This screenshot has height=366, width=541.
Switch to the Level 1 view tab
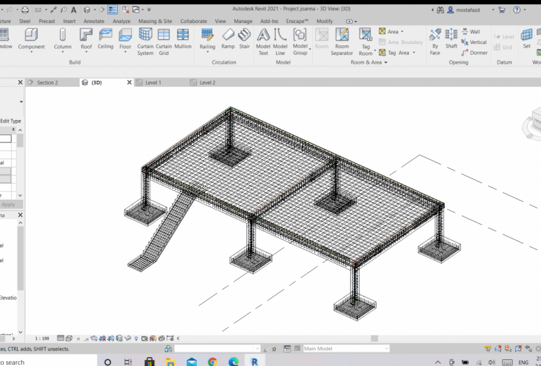pyautogui.click(x=153, y=83)
